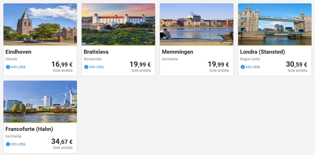This screenshot has height=155, width=315.
Task: Click the info icon on the Eindhoven card
Action: pyautogui.click(x=8, y=67)
